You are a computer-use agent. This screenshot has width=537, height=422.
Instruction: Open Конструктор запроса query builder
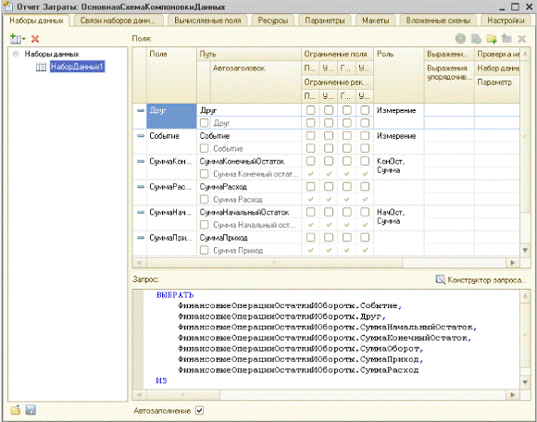(481, 280)
